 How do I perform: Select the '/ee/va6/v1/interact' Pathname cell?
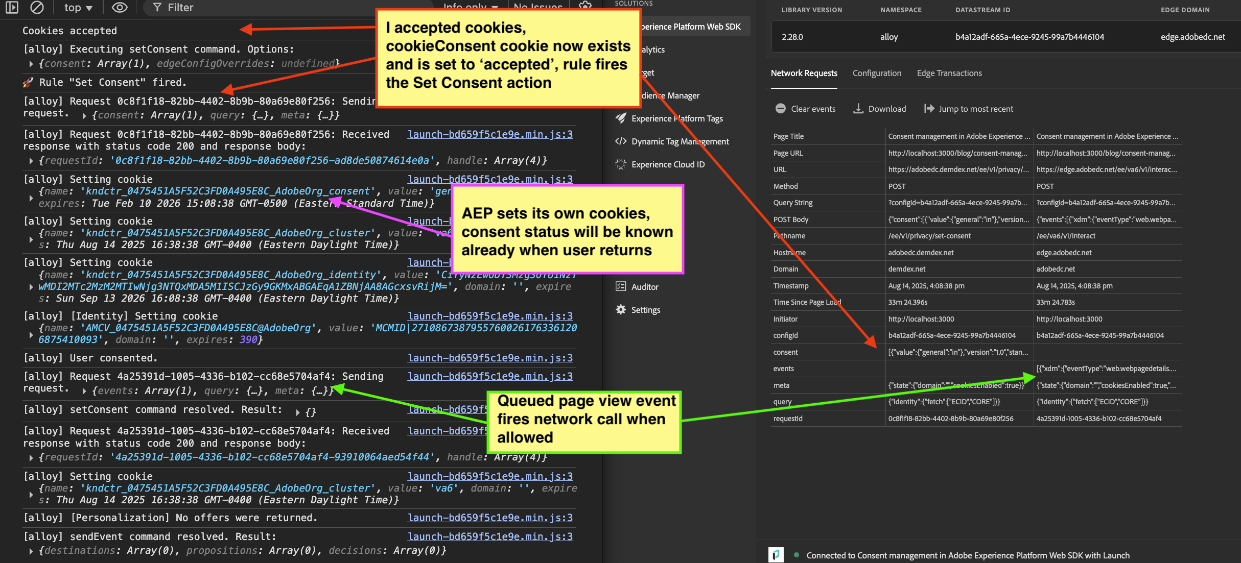pyautogui.click(x=1107, y=236)
